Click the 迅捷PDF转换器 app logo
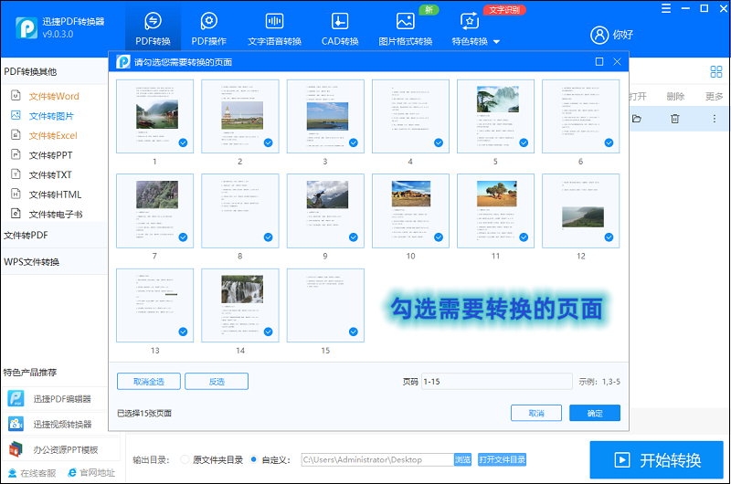The image size is (731, 484). coord(26,27)
